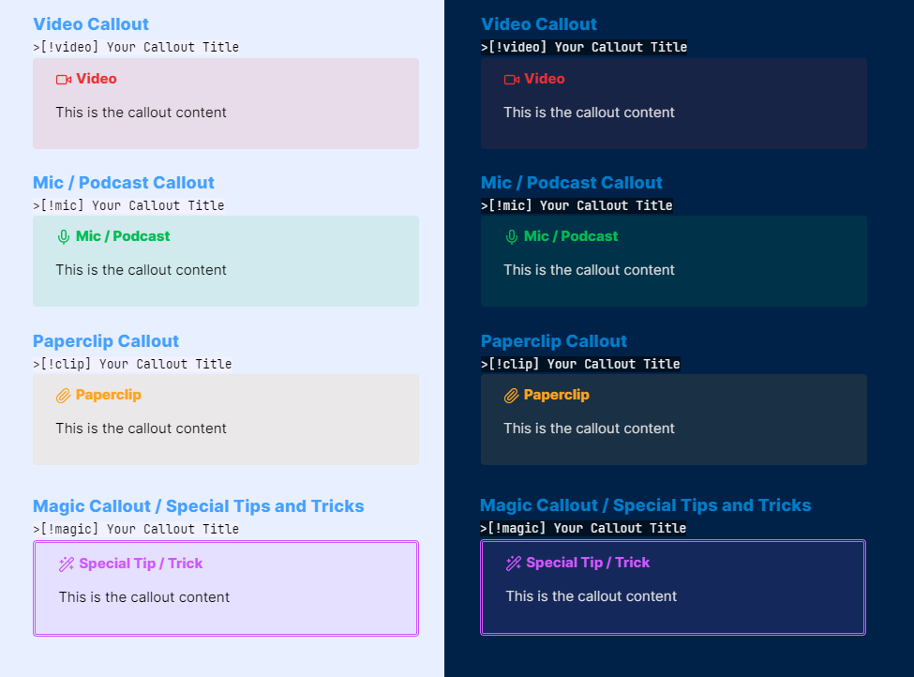Click the light theme '>[!clip] Your Callout Title' code
This screenshot has height=677, width=914.
[132, 364]
